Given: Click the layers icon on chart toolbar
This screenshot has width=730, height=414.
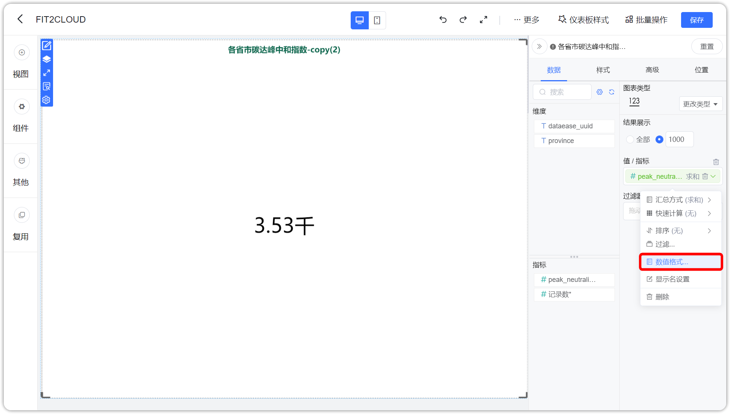Looking at the screenshot, I should coord(47,59).
